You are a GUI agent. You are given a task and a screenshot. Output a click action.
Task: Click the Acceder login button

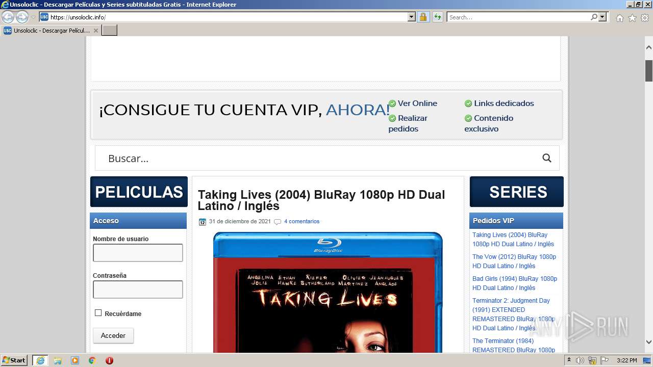coord(113,335)
